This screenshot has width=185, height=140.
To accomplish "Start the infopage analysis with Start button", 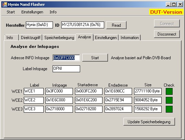I will tap(95, 58).
